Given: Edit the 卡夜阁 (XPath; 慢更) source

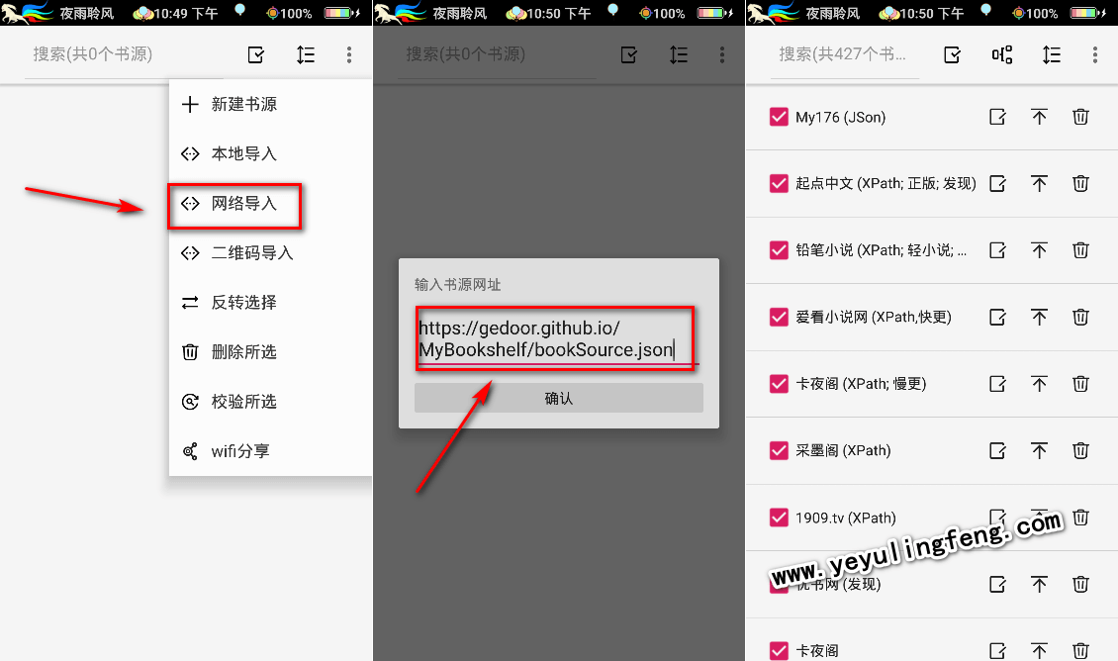Looking at the screenshot, I should (x=998, y=384).
